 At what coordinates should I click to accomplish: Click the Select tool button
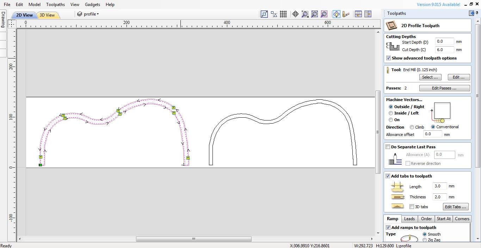pos(430,77)
